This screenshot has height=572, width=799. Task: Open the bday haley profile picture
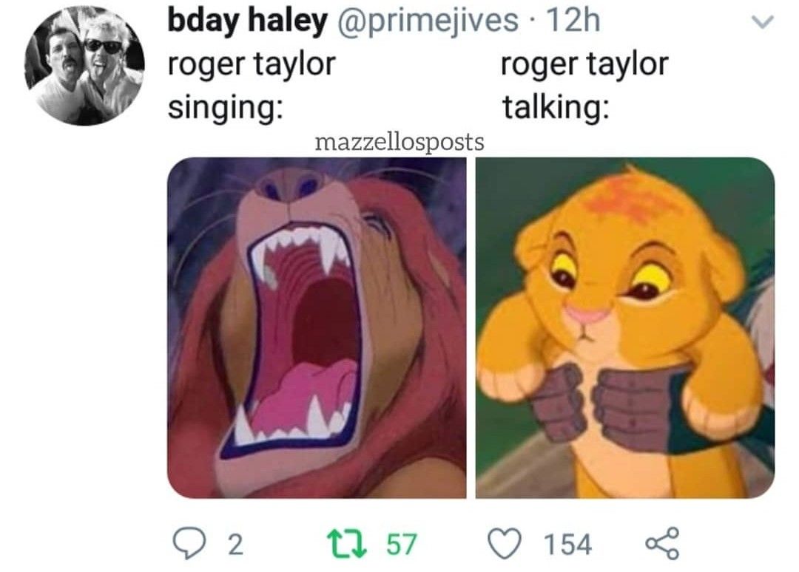84,67
